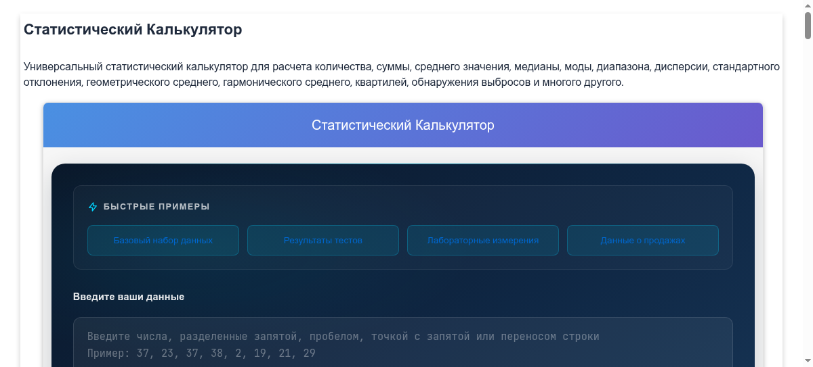Click the Введите ваши данные label

coord(129,297)
